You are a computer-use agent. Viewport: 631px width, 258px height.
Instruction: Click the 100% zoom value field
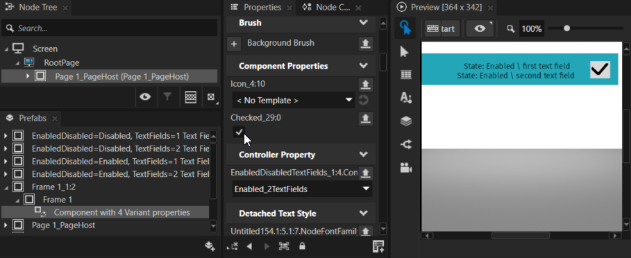532,29
